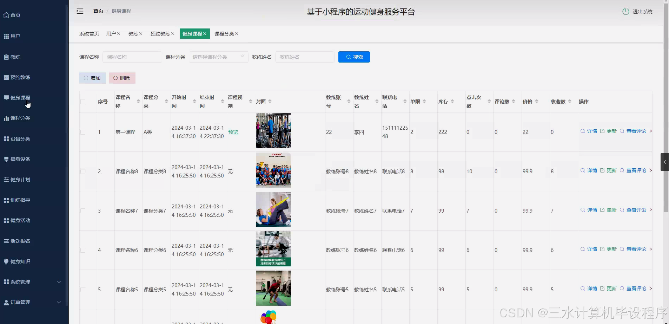
Task: Sort by 价格 column arrows
Action: pos(537,102)
